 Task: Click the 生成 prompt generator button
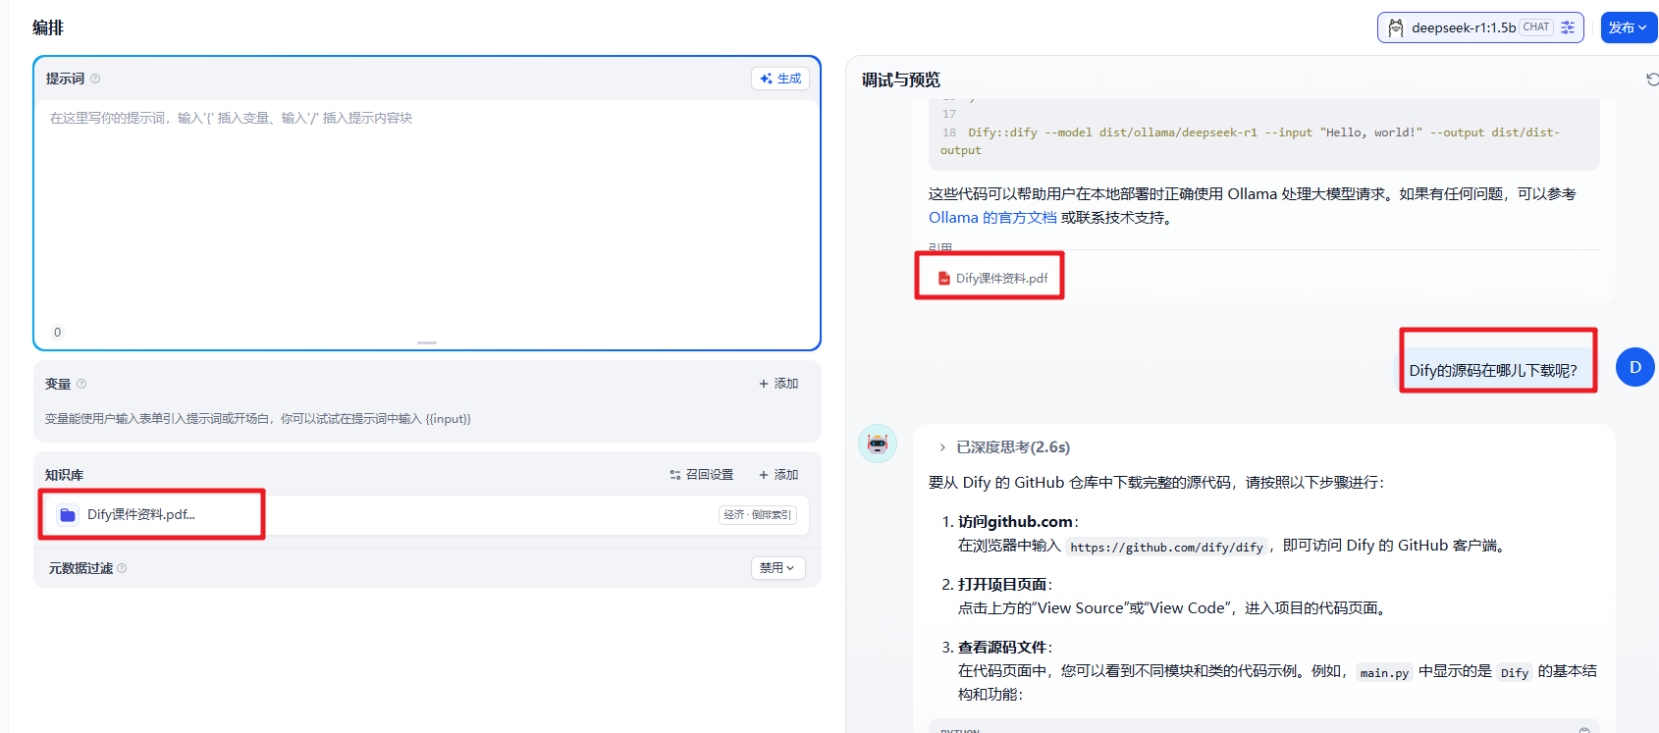pos(780,79)
